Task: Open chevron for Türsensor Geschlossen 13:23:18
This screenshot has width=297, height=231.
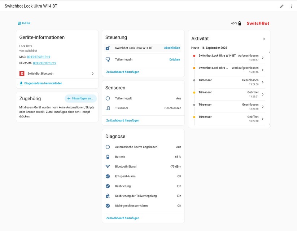Action: 263,107
